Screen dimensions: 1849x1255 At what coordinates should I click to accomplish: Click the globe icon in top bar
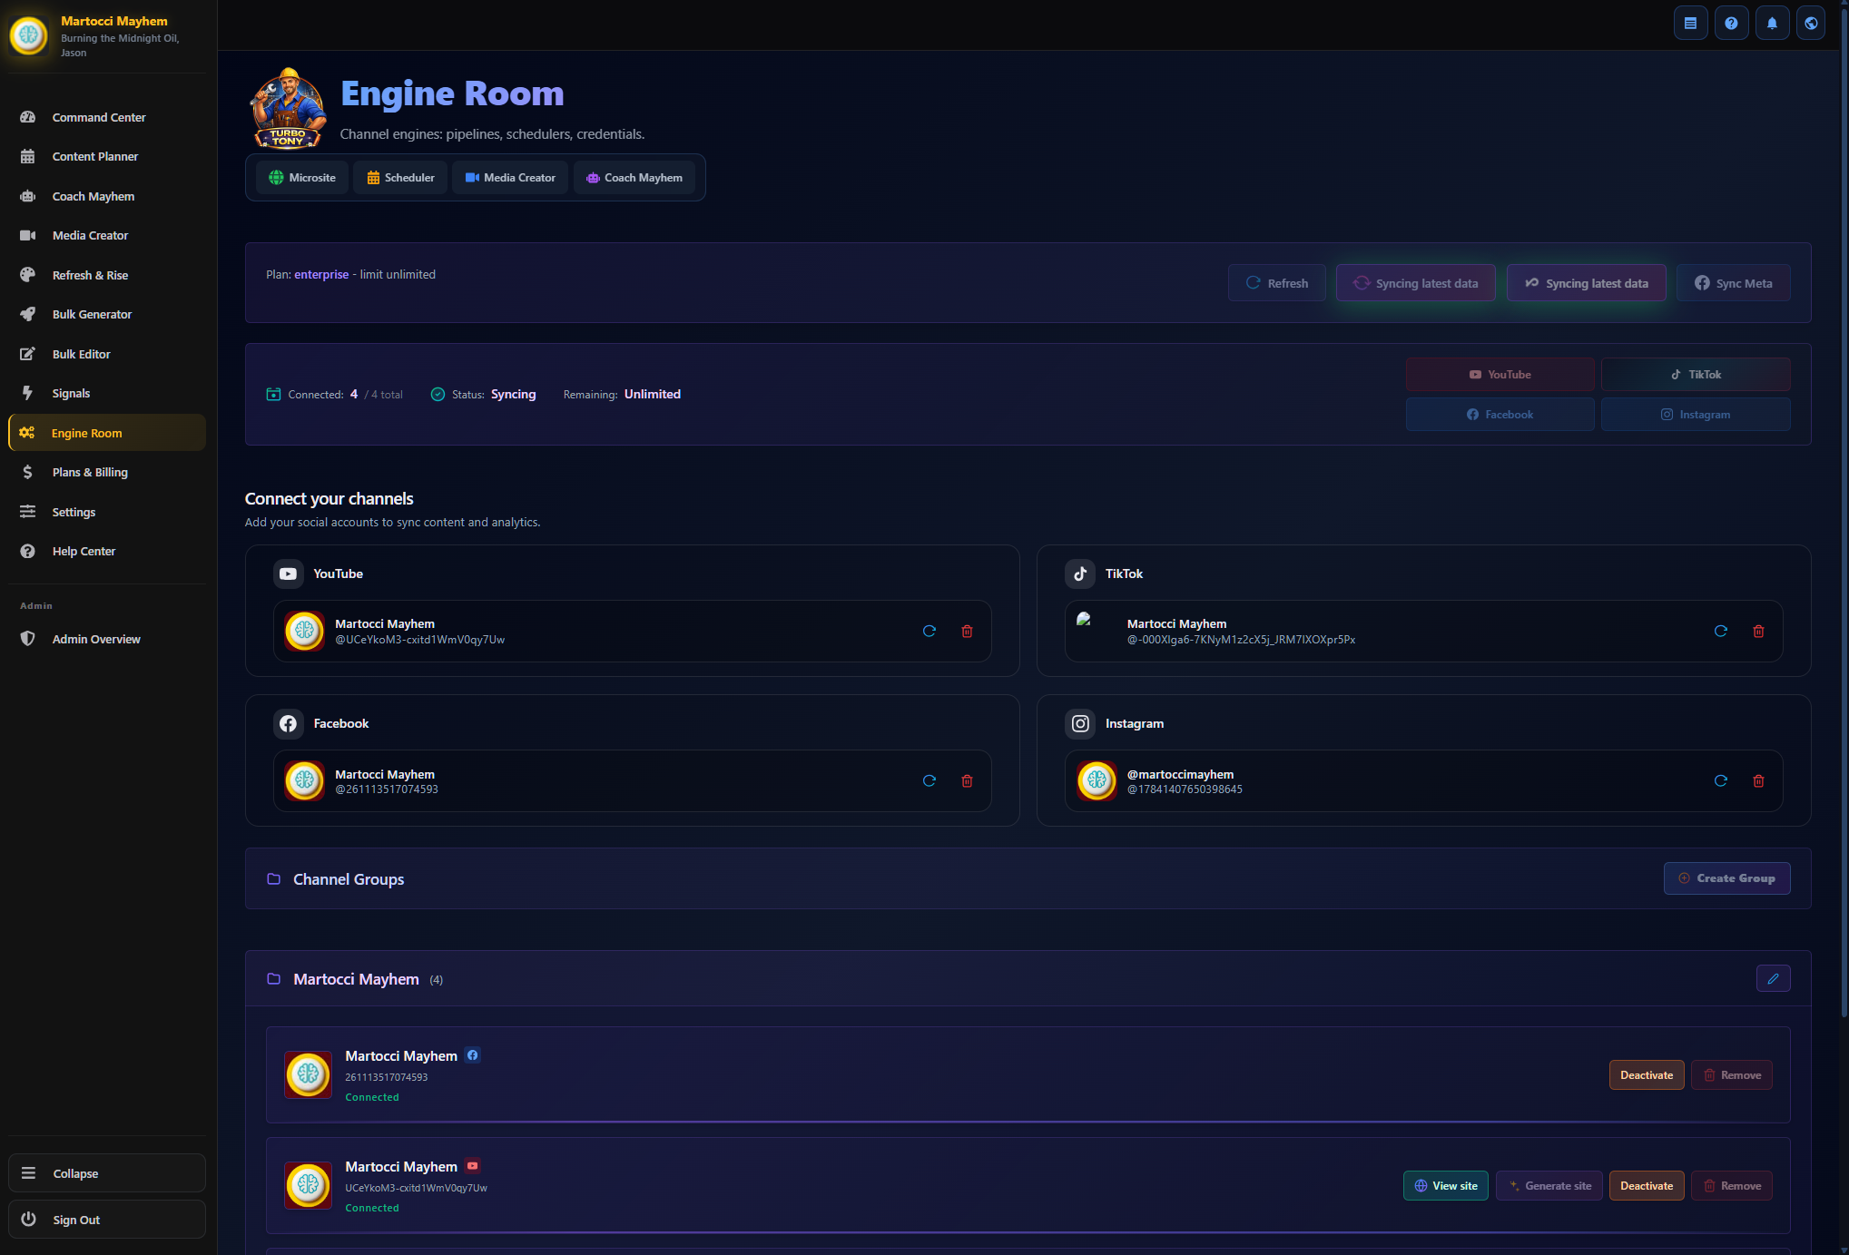[1811, 24]
